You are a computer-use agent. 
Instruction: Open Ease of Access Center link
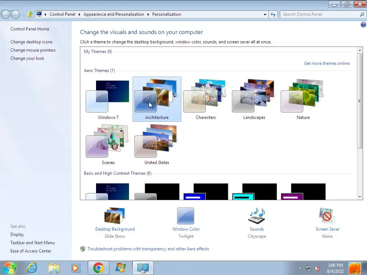tap(31, 251)
